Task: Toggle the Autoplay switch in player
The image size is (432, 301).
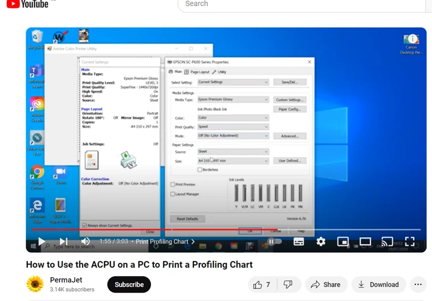Action: pyautogui.click(x=274, y=242)
